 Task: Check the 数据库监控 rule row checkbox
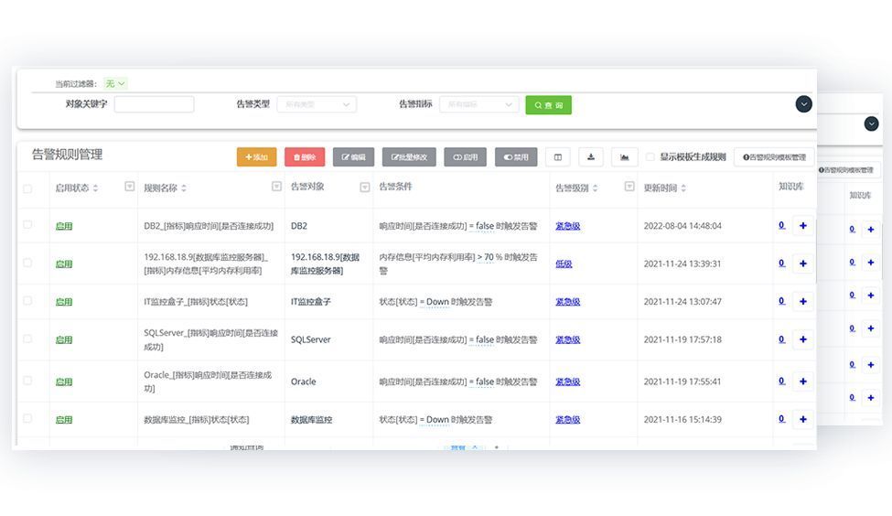tap(27, 419)
